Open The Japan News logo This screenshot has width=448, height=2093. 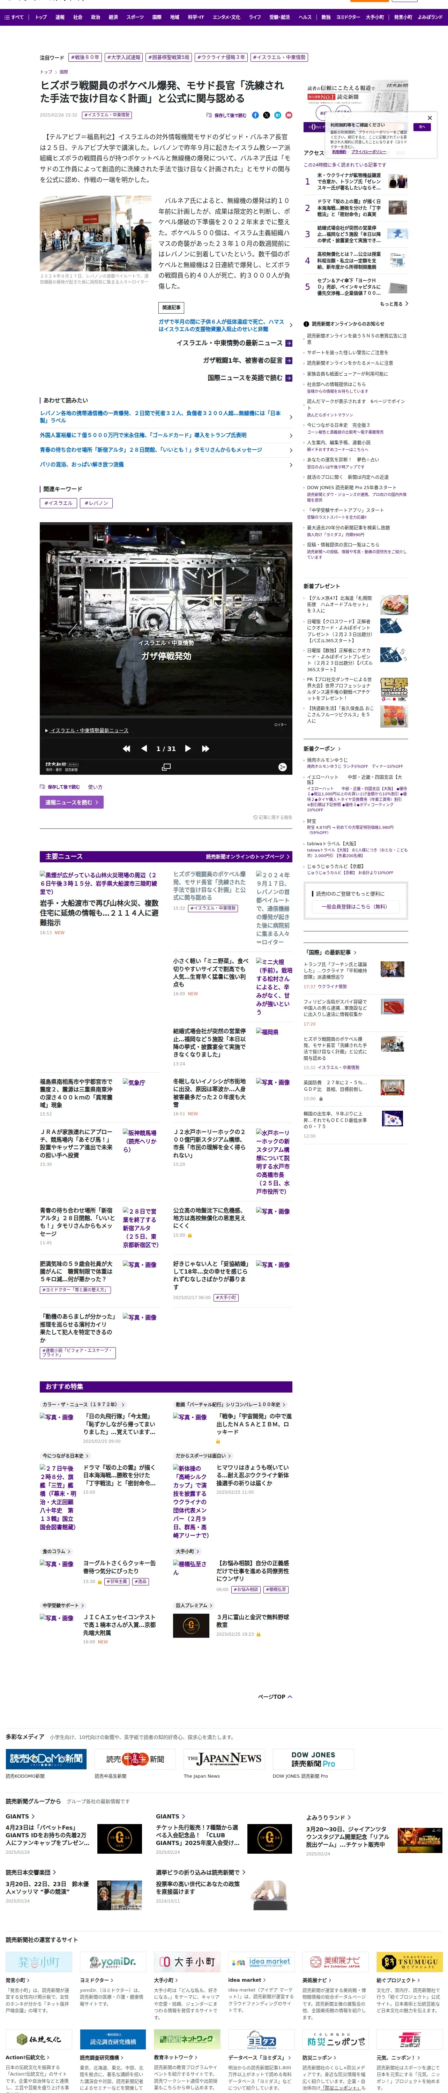(224, 1759)
